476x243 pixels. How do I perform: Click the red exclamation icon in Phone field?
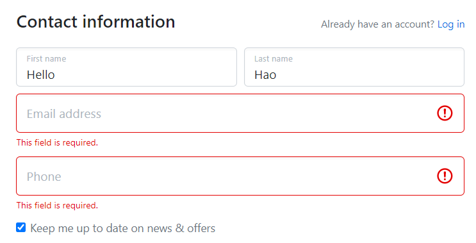click(445, 176)
